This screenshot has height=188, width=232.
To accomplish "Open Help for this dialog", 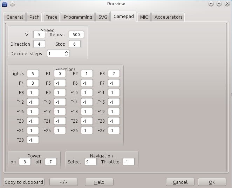I will click(99, 182).
